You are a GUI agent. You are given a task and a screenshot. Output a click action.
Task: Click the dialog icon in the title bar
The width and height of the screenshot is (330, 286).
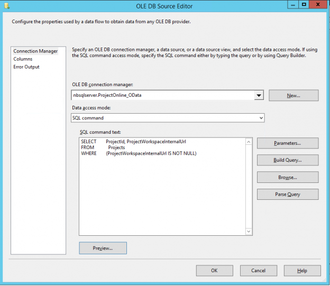click(x=6, y=7)
